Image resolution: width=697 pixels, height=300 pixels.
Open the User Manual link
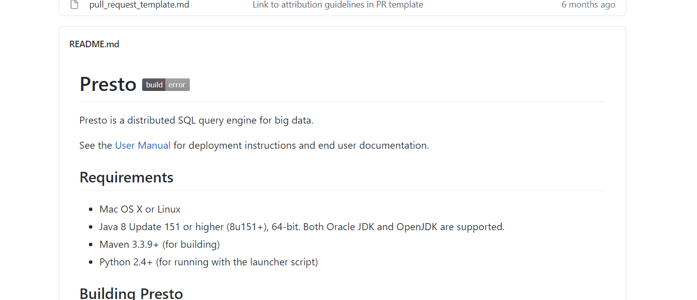pyautogui.click(x=143, y=146)
